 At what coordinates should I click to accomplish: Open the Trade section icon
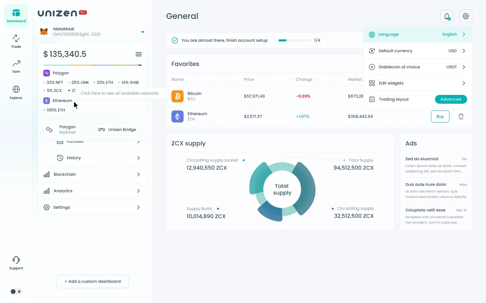coord(16,41)
